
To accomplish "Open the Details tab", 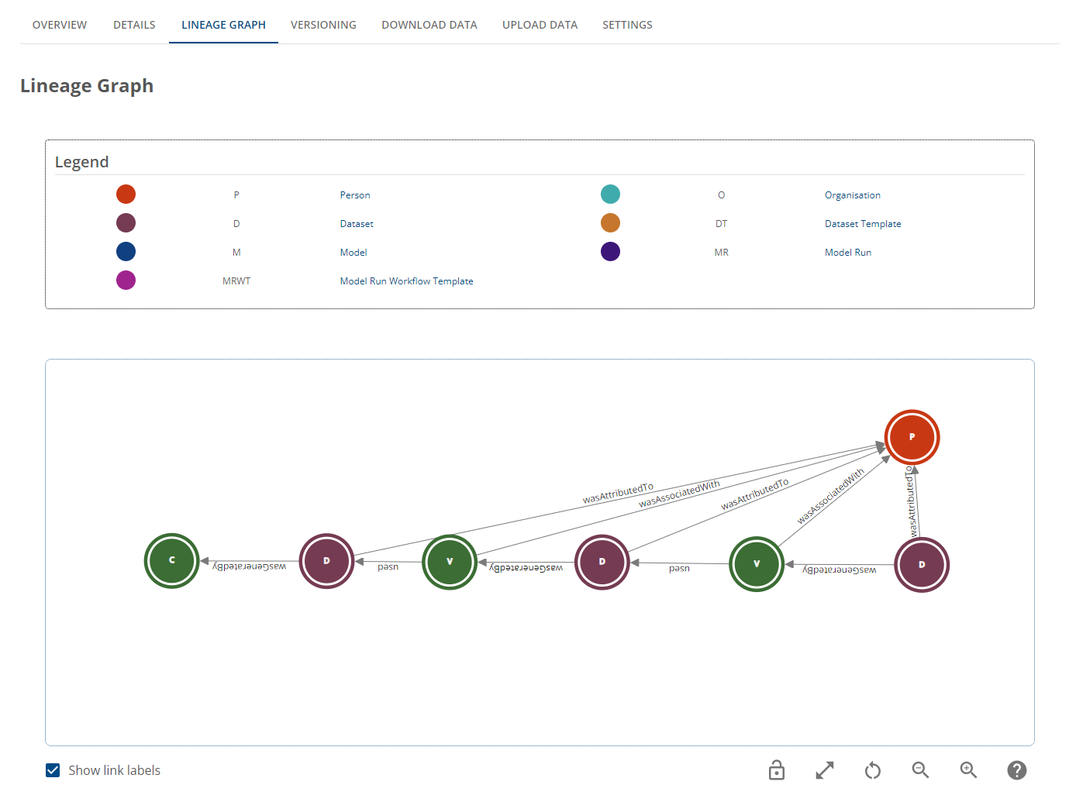I will pyautogui.click(x=134, y=25).
